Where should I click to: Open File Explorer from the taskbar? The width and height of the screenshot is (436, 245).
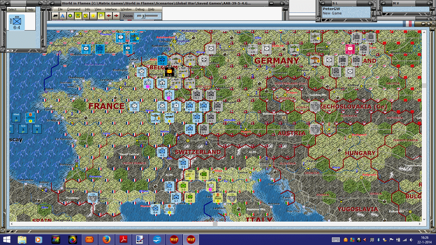(x=22, y=240)
